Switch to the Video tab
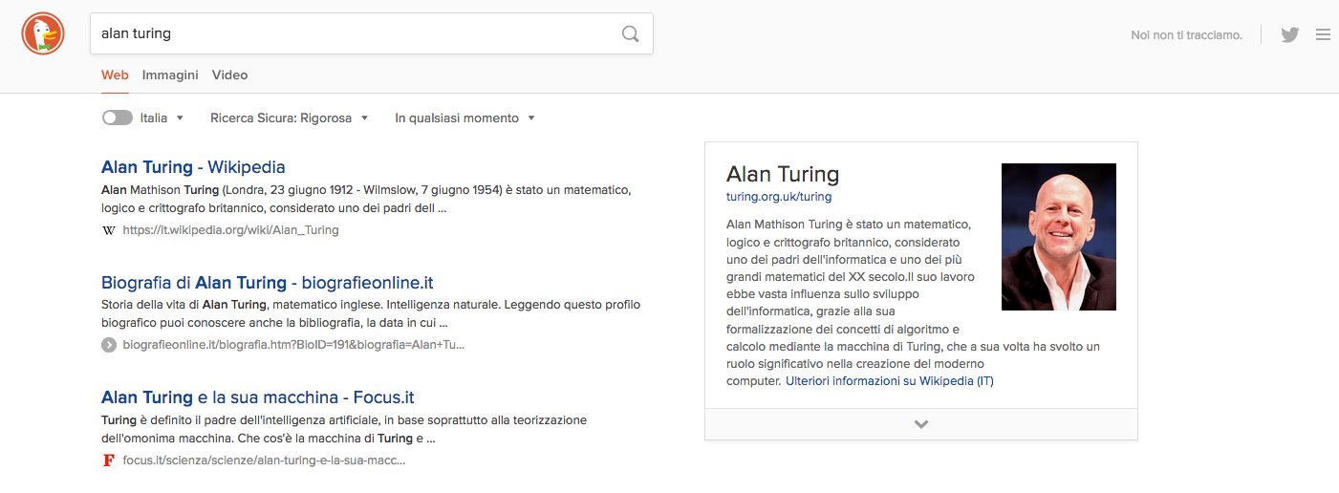 pos(229,75)
